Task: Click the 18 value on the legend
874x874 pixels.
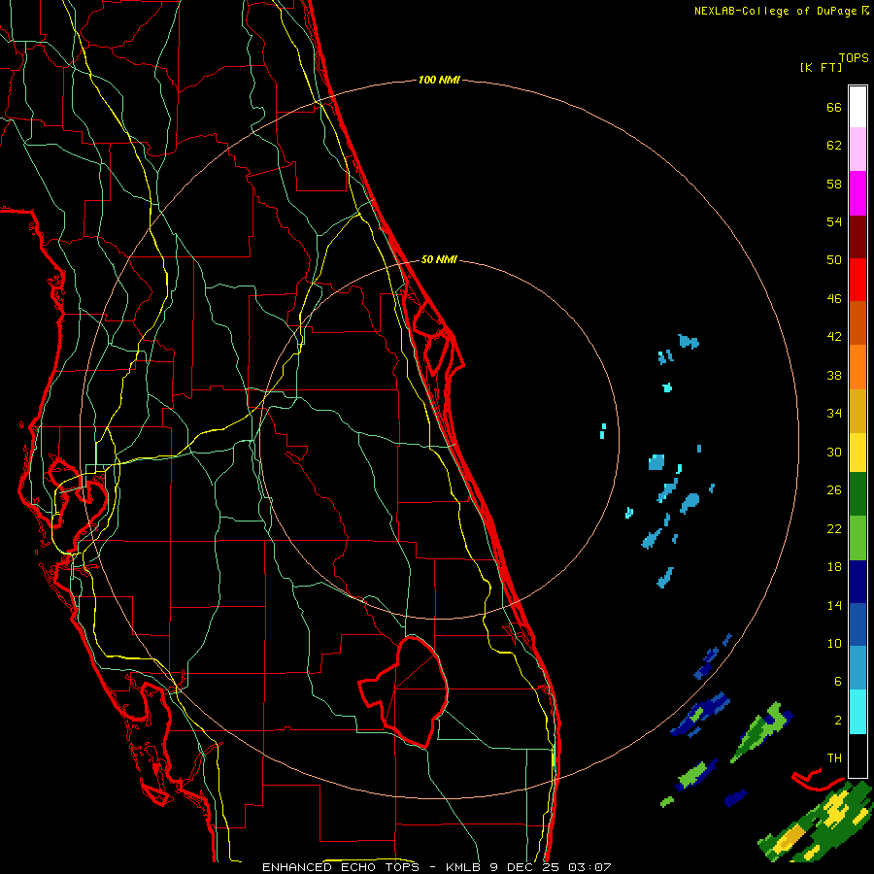Action: point(834,567)
